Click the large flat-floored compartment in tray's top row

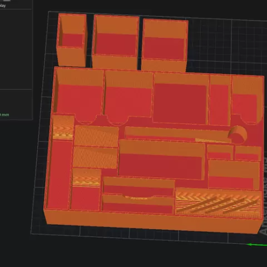point(180,99)
